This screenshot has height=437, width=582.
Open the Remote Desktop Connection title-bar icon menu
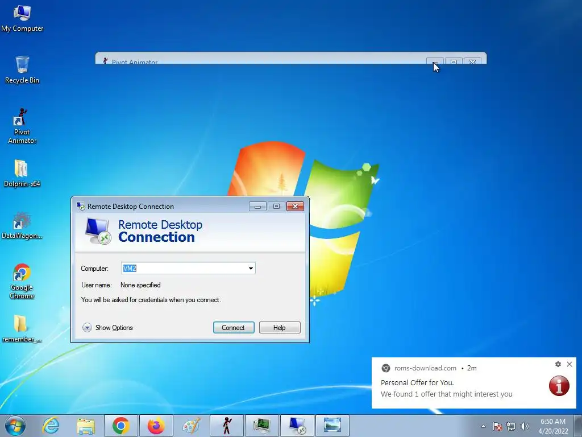[x=81, y=206]
